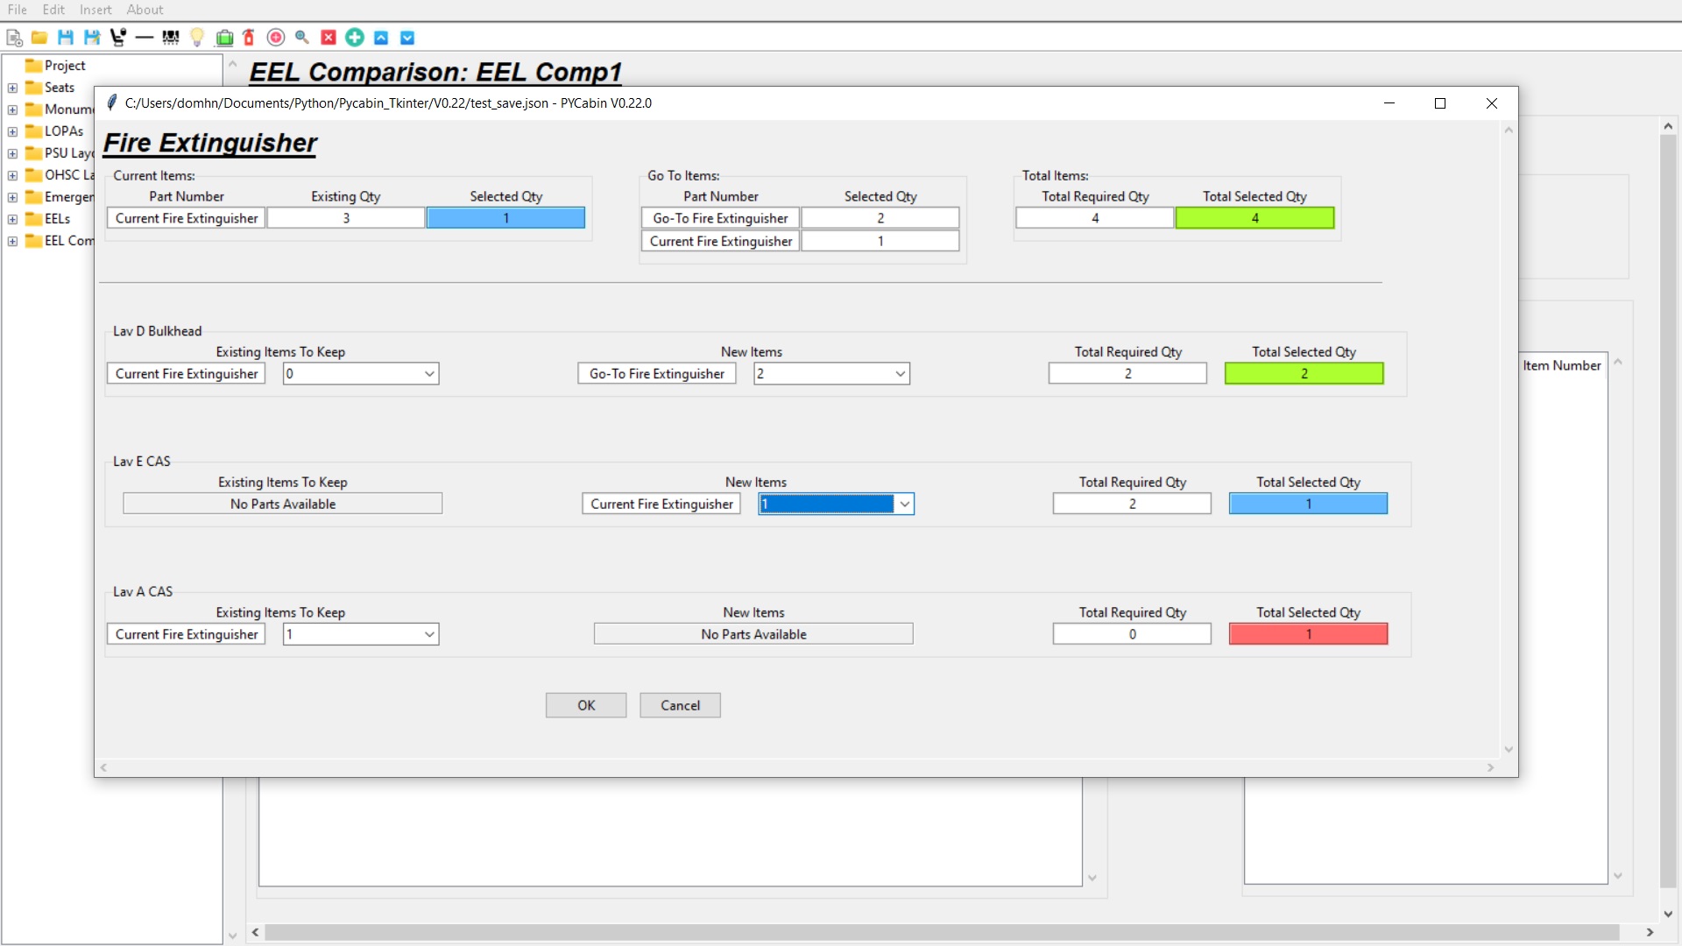Image resolution: width=1682 pixels, height=946 pixels.
Task: Click the Zoom icon in toolbar
Action: pyautogui.click(x=301, y=37)
